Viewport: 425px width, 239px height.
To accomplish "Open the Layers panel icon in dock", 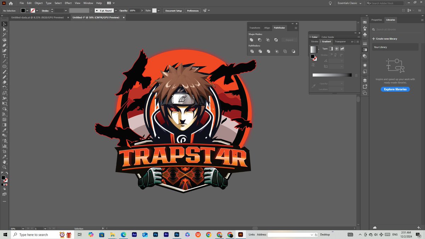I will tap(365, 80).
